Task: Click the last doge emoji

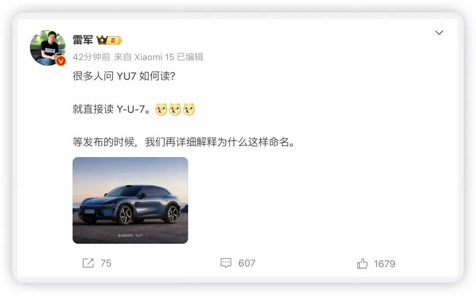Action: tap(189, 109)
